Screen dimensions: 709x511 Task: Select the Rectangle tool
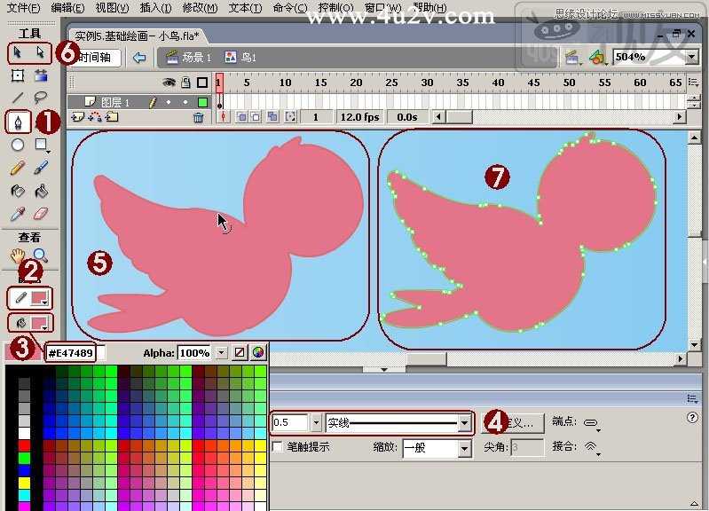click(x=41, y=145)
